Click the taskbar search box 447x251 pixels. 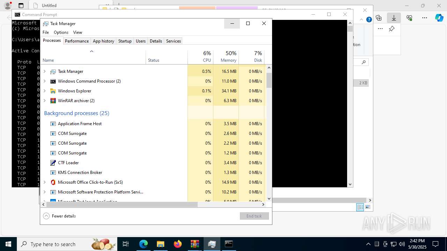pos(67,244)
